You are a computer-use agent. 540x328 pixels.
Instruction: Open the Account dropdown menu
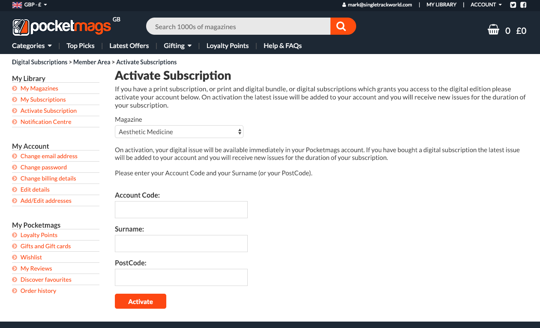coord(486,5)
